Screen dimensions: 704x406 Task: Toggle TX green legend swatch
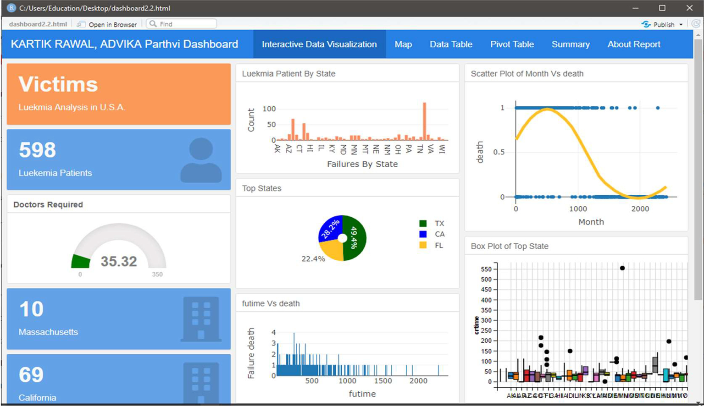[423, 224]
